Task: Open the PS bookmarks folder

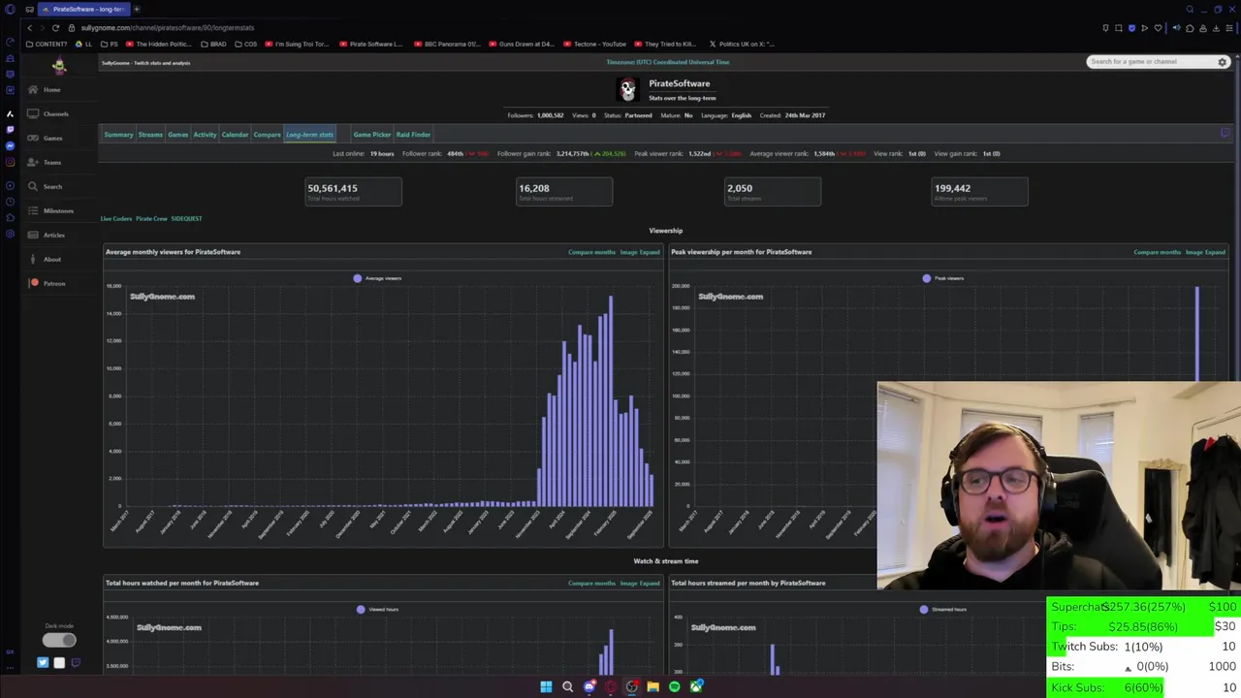Action: 111,44
